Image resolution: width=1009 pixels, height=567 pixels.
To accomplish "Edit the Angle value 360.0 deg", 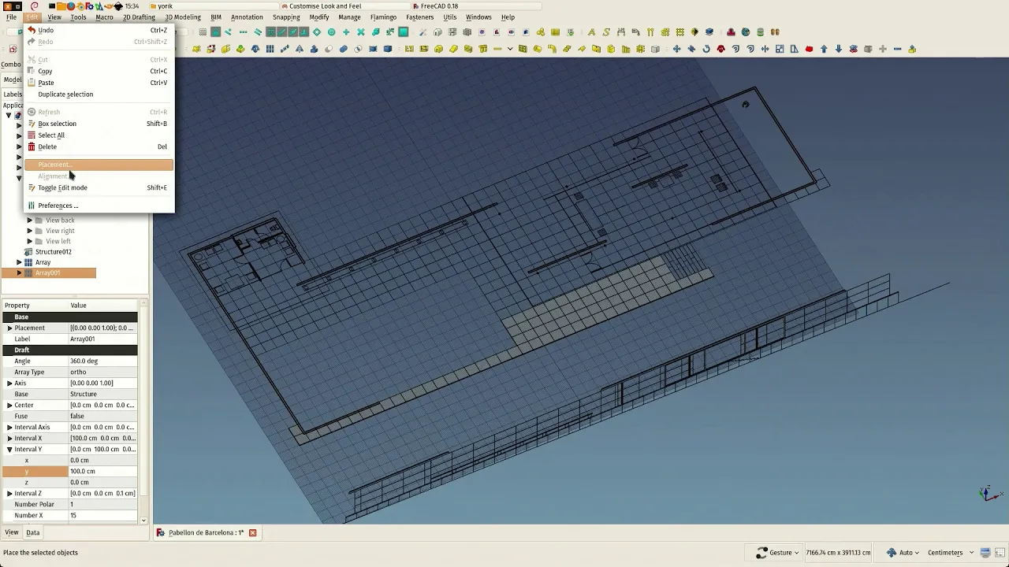I will (x=103, y=361).
